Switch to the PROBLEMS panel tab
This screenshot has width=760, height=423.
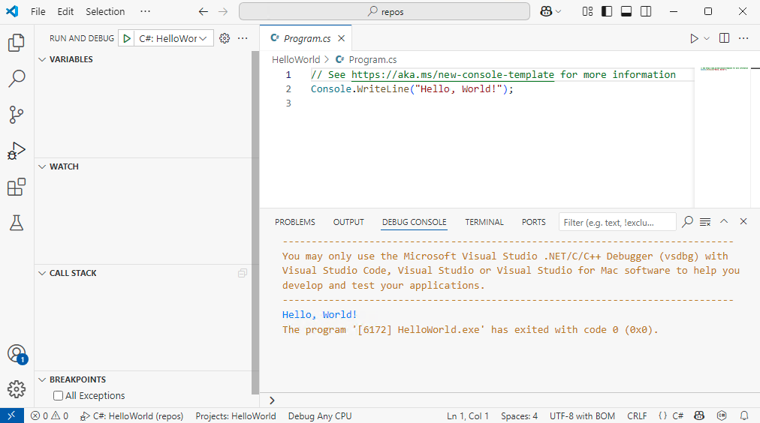pyautogui.click(x=294, y=222)
